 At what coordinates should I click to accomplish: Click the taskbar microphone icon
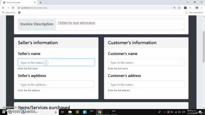tap(56, 112)
